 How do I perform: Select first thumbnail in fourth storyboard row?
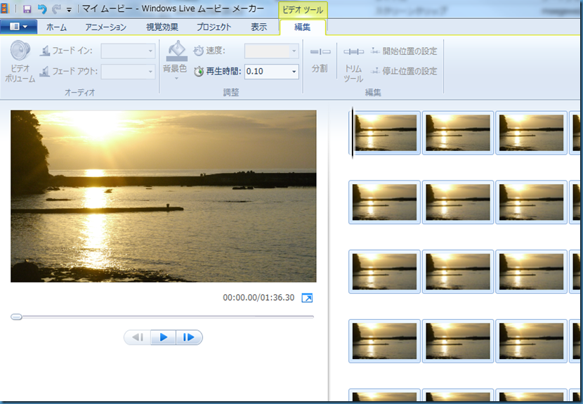(x=384, y=341)
